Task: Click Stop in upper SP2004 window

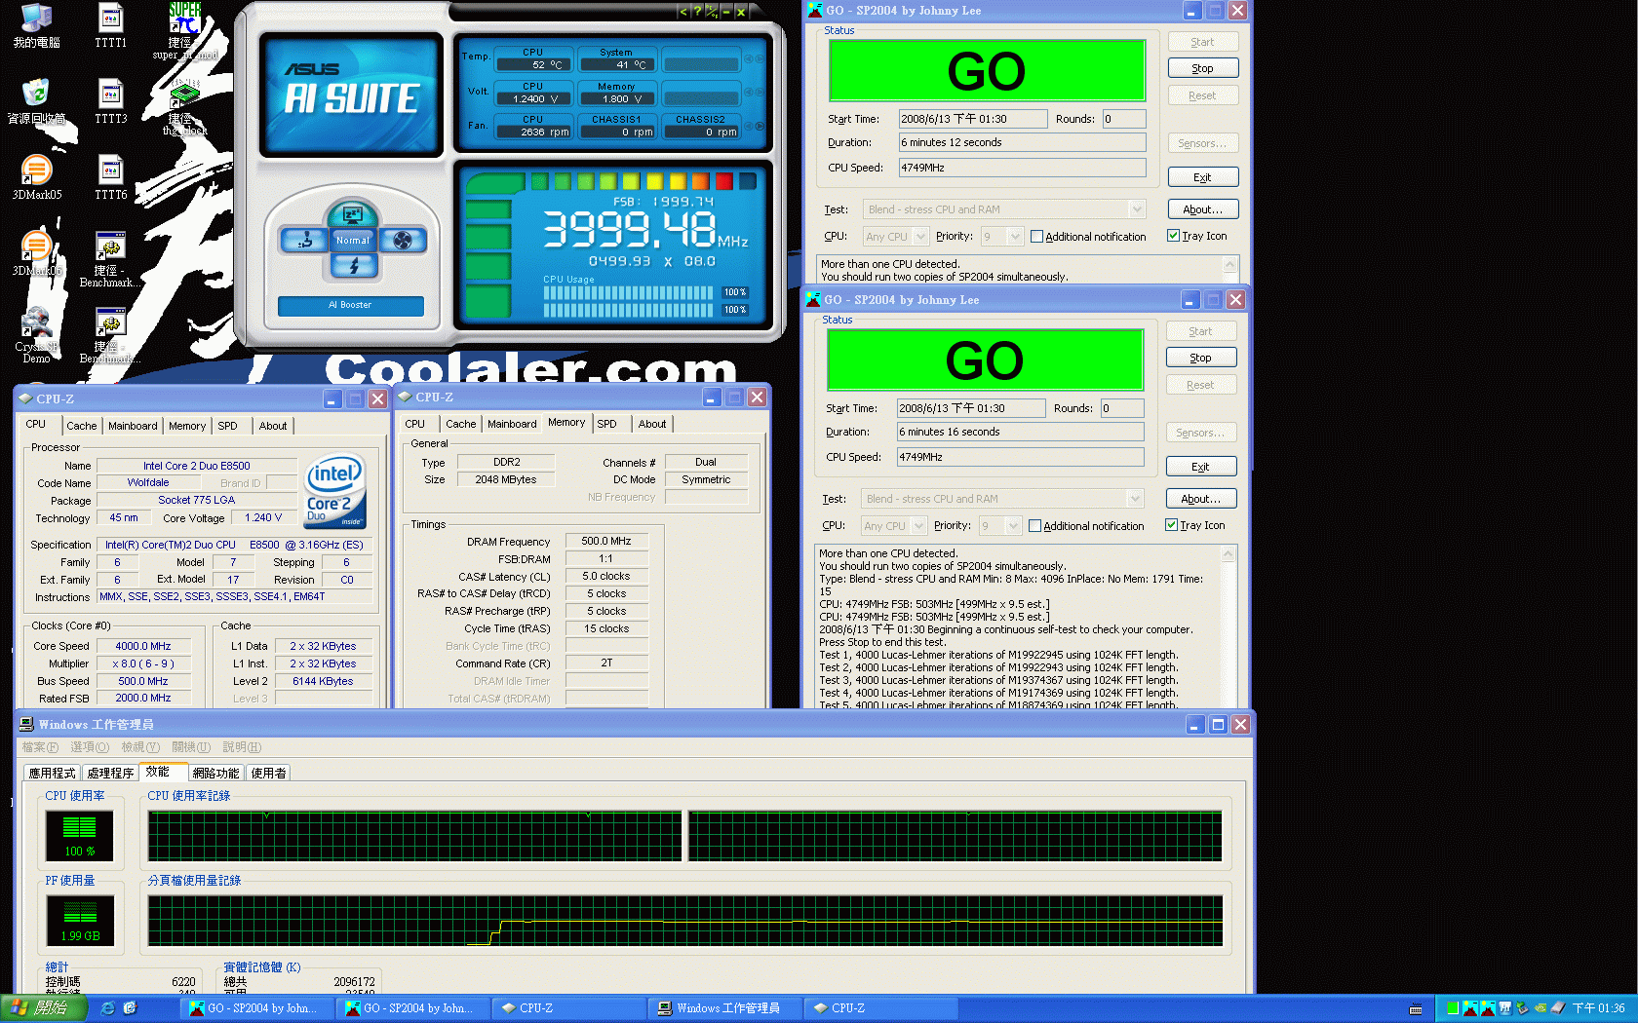Action: coord(1203,68)
